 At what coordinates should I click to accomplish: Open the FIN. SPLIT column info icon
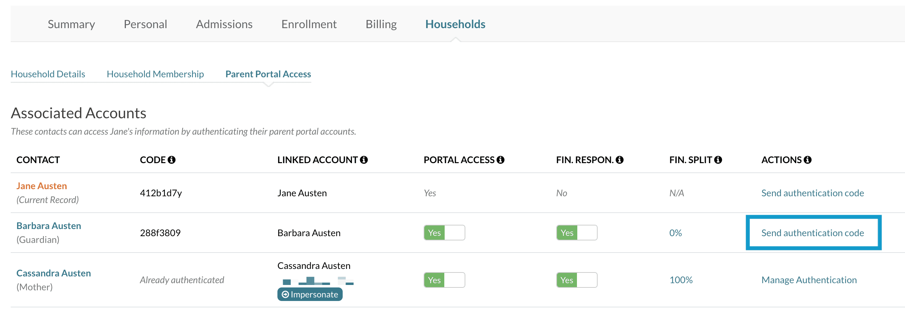point(719,160)
